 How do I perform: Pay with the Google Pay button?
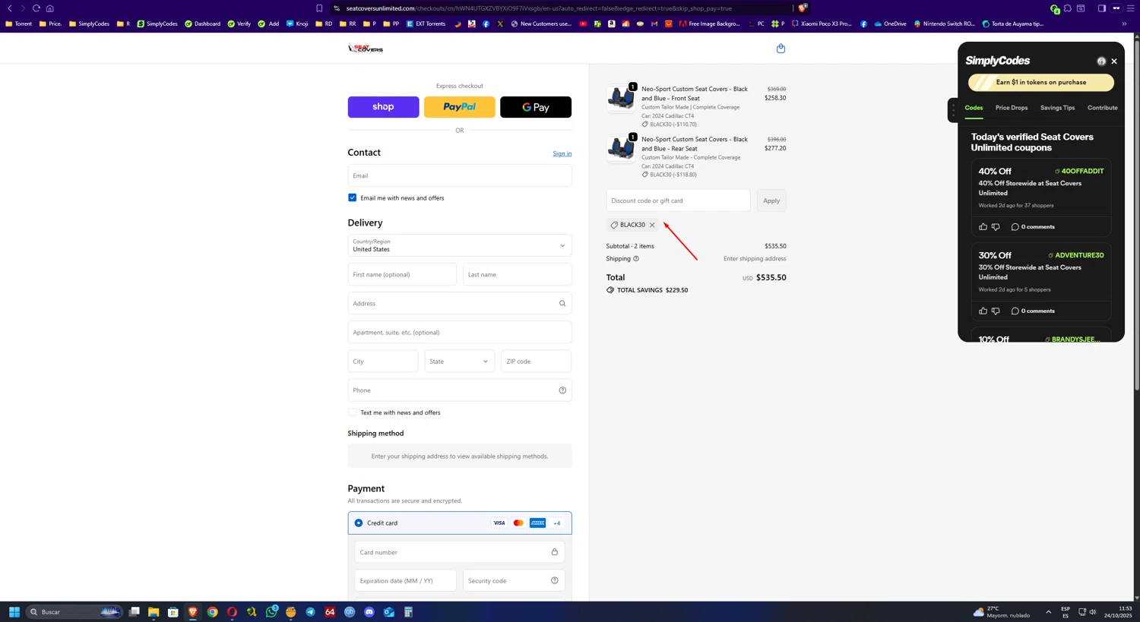pos(536,107)
